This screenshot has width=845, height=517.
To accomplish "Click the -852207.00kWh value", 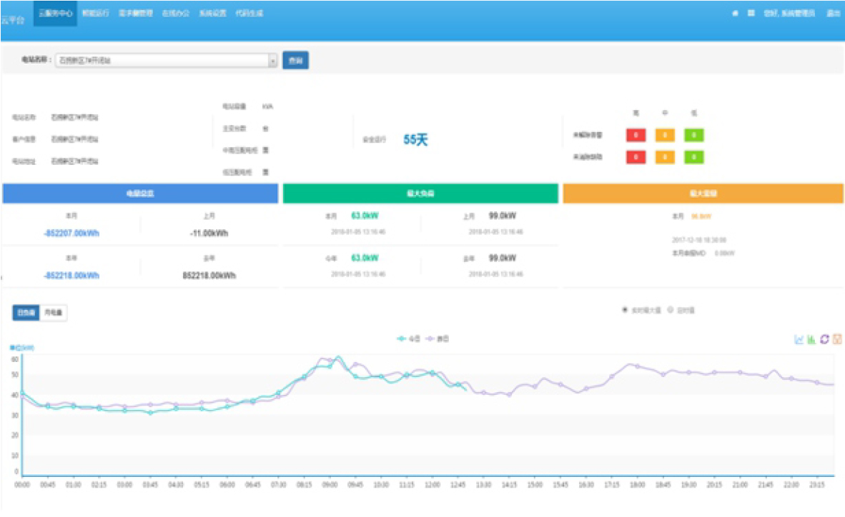I will coord(71,234).
